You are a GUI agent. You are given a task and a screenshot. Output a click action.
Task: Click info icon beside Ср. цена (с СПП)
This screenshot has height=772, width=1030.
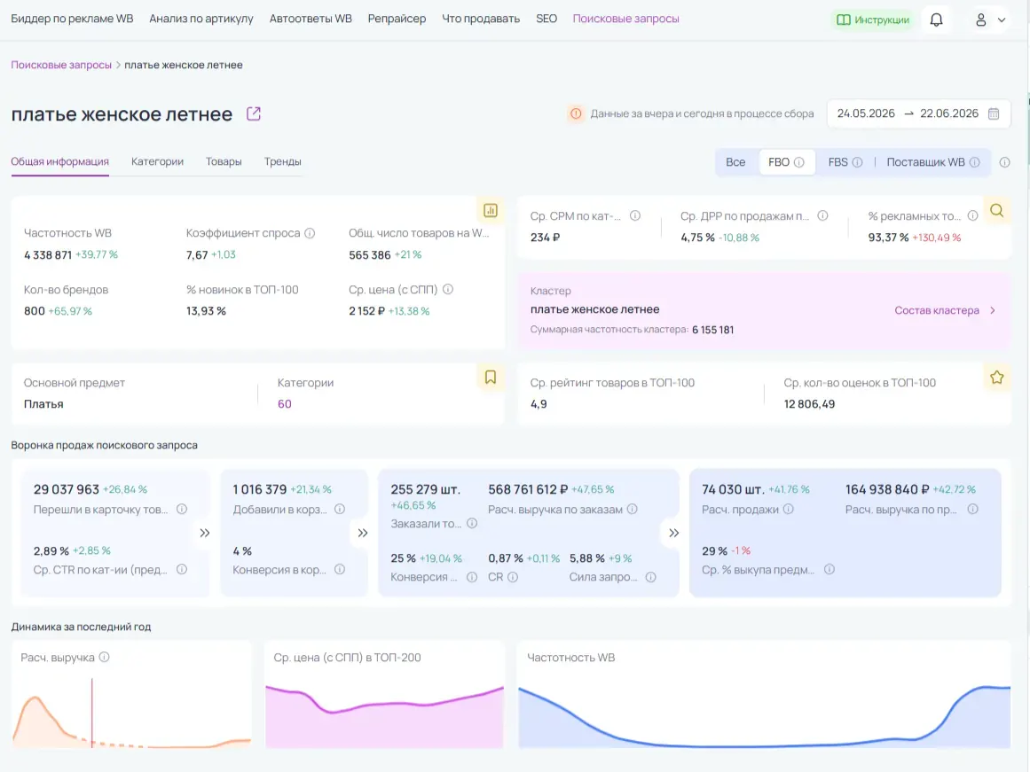click(x=448, y=290)
